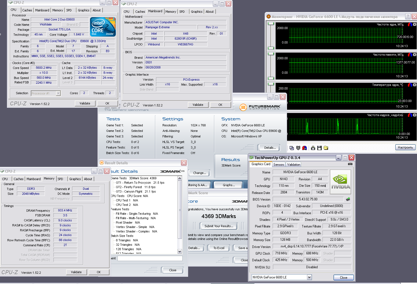Open the SPD tab in CPU-Z Mainboard window
Viewport: 417px width, 284px height.
(182, 12)
